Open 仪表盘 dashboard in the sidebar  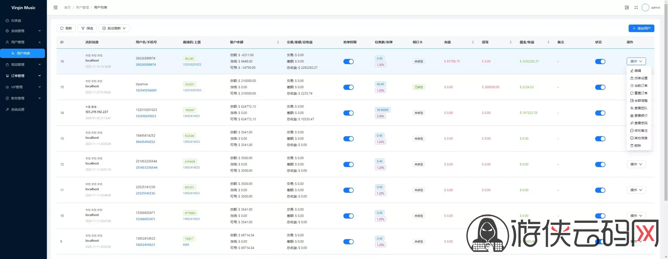point(16,21)
